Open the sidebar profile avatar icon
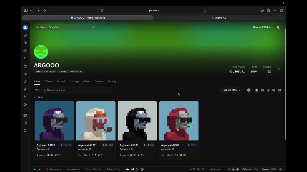 (x=25, y=104)
